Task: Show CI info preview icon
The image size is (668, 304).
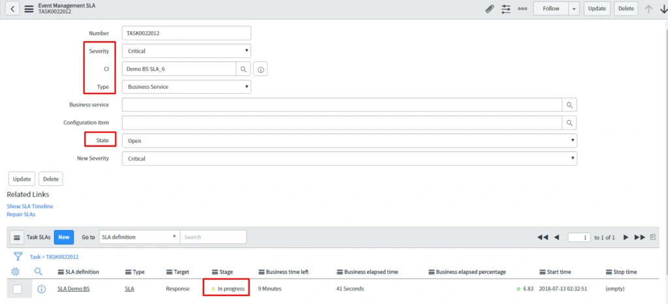Action: pyautogui.click(x=259, y=68)
